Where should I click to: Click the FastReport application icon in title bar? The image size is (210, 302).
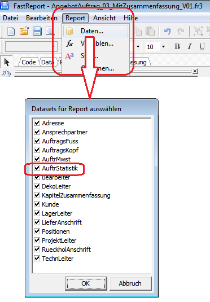click(5, 6)
